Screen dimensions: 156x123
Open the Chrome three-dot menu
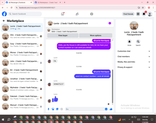pos(153,7)
